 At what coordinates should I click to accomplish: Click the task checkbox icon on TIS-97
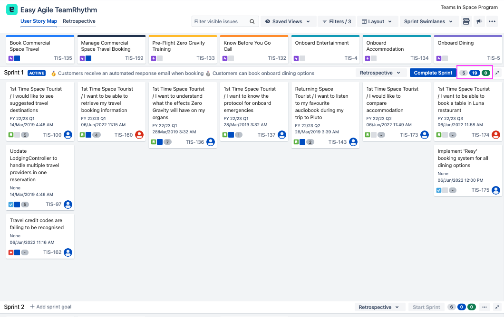pyautogui.click(x=11, y=205)
